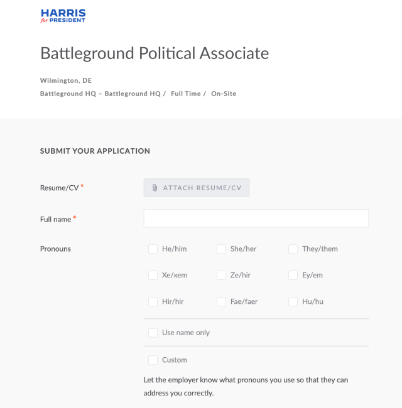402x408 pixels.
Task: Select the Xe/xem pronoun checkbox
Action: pos(153,275)
